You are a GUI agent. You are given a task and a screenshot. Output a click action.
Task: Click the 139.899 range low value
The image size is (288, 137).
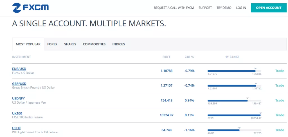(x=212, y=104)
